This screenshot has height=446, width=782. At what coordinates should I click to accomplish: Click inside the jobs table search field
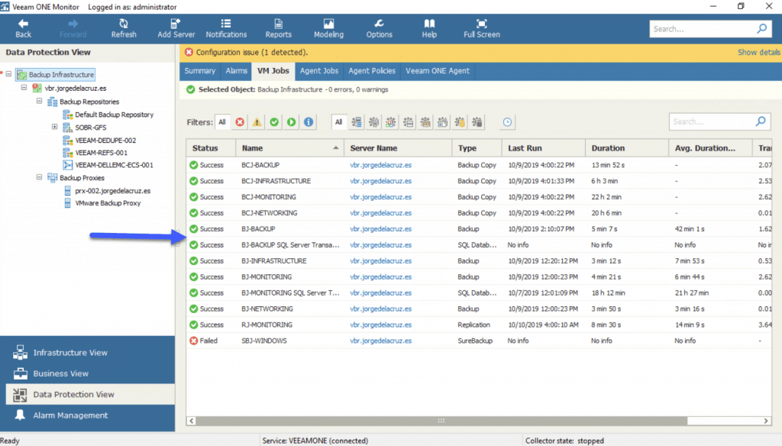tap(713, 121)
